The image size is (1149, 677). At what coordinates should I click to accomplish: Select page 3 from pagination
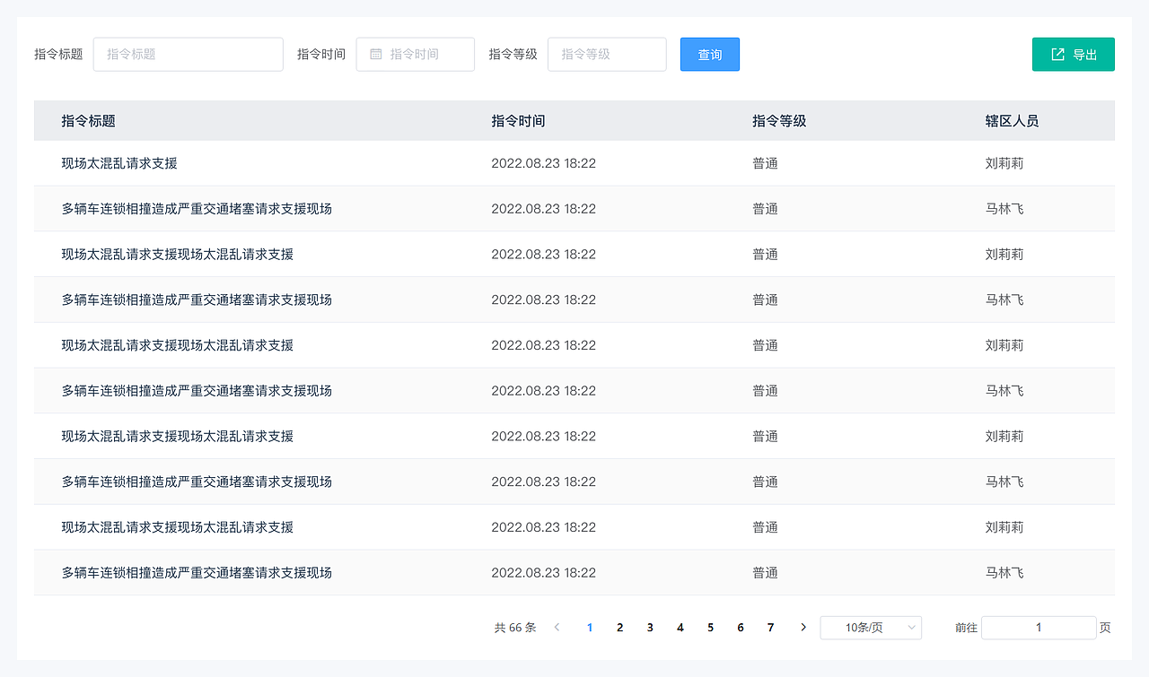(x=650, y=627)
